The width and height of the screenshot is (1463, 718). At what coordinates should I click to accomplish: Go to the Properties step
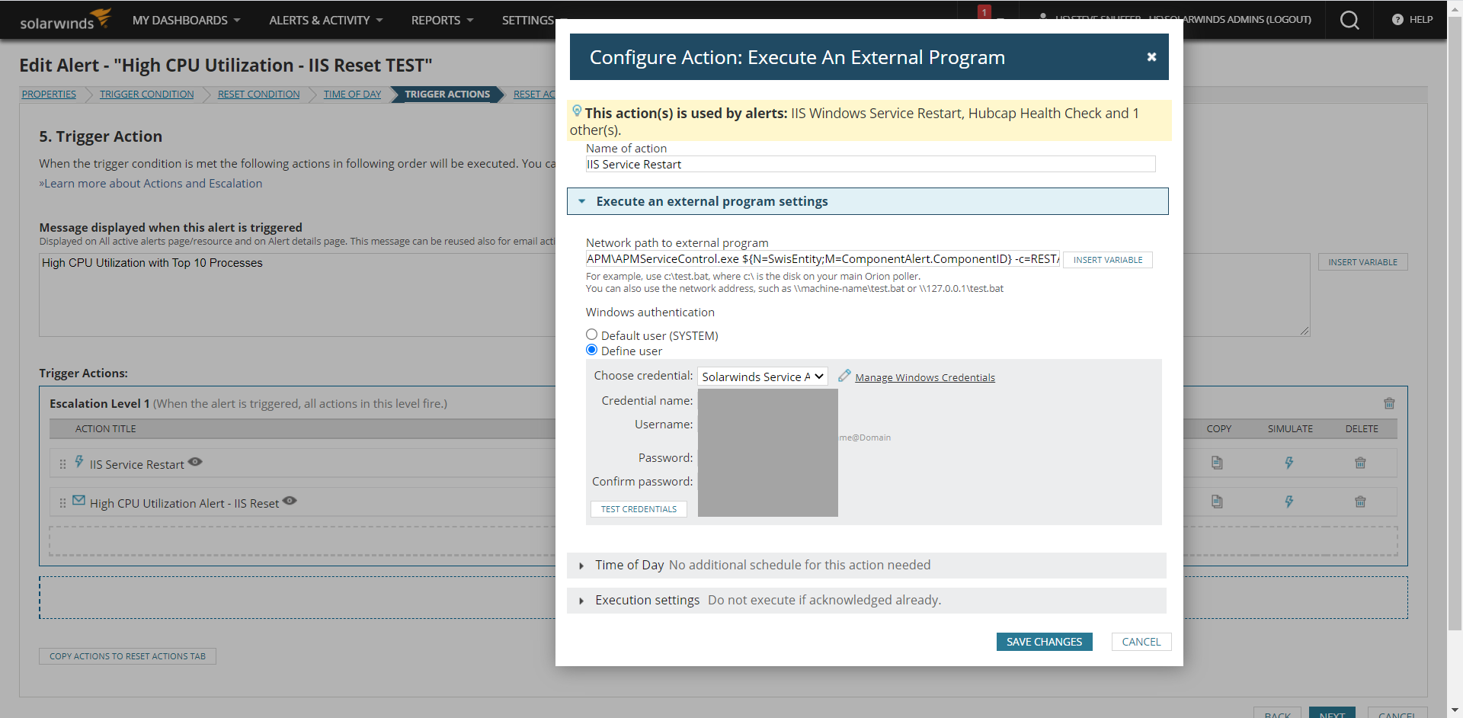coord(49,95)
